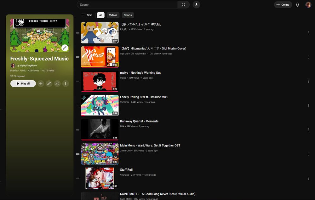
Task: Share the Freshly-Squeezed Music playlist
Action: [x=57, y=83]
